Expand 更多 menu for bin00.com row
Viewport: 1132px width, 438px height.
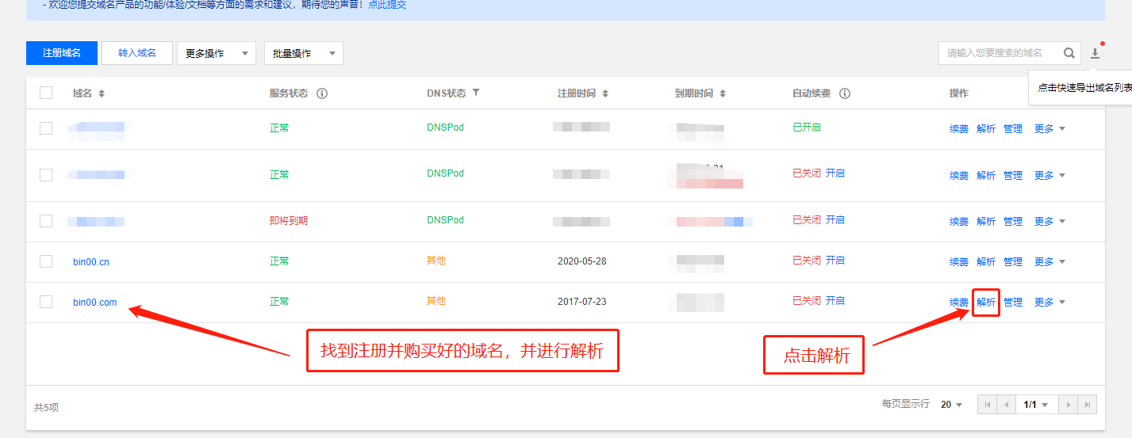point(1049,303)
